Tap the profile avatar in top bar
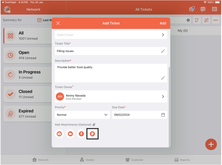The width and height of the screenshot is (222, 165). (7, 10)
